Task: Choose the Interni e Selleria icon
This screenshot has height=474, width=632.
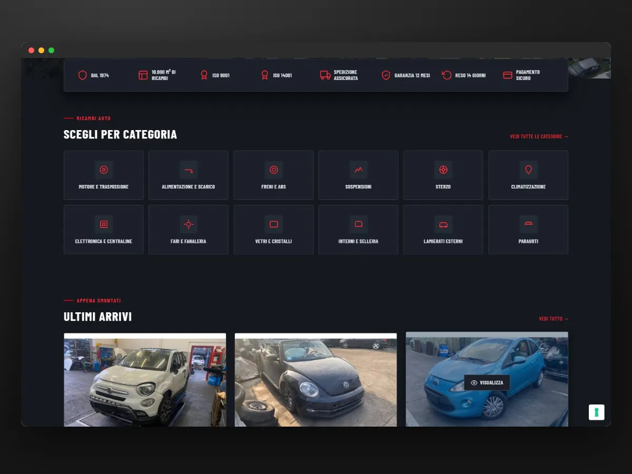Action: point(359,224)
